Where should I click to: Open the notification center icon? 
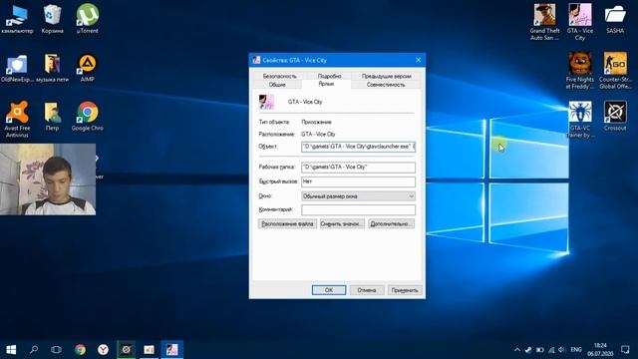[x=625, y=350]
